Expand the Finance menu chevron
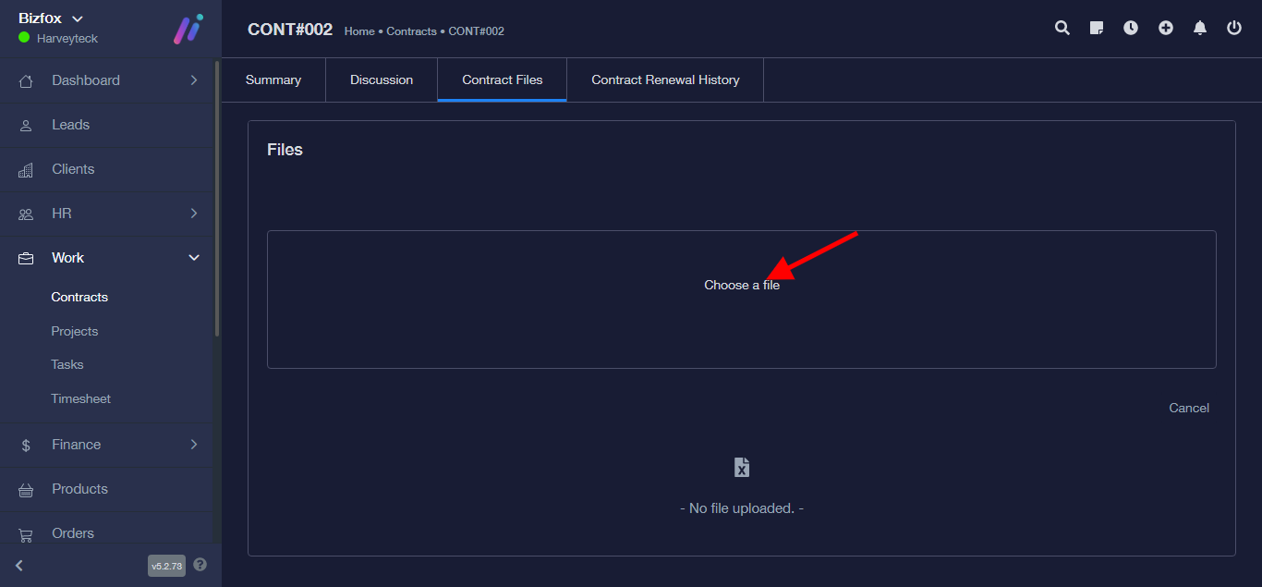Viewport: 1262px width, 587px height. [x=194, y=445]
